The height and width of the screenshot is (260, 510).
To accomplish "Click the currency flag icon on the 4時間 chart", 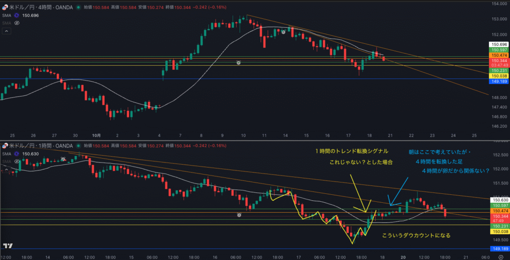I will coord(5,7).
